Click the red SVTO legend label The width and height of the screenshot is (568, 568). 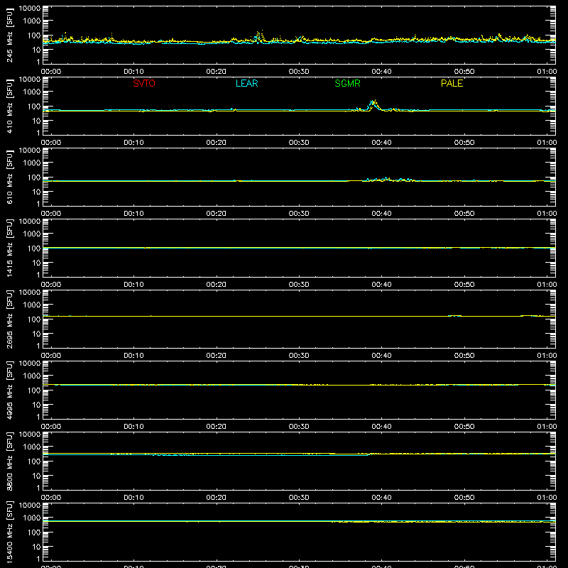point(144,83)
